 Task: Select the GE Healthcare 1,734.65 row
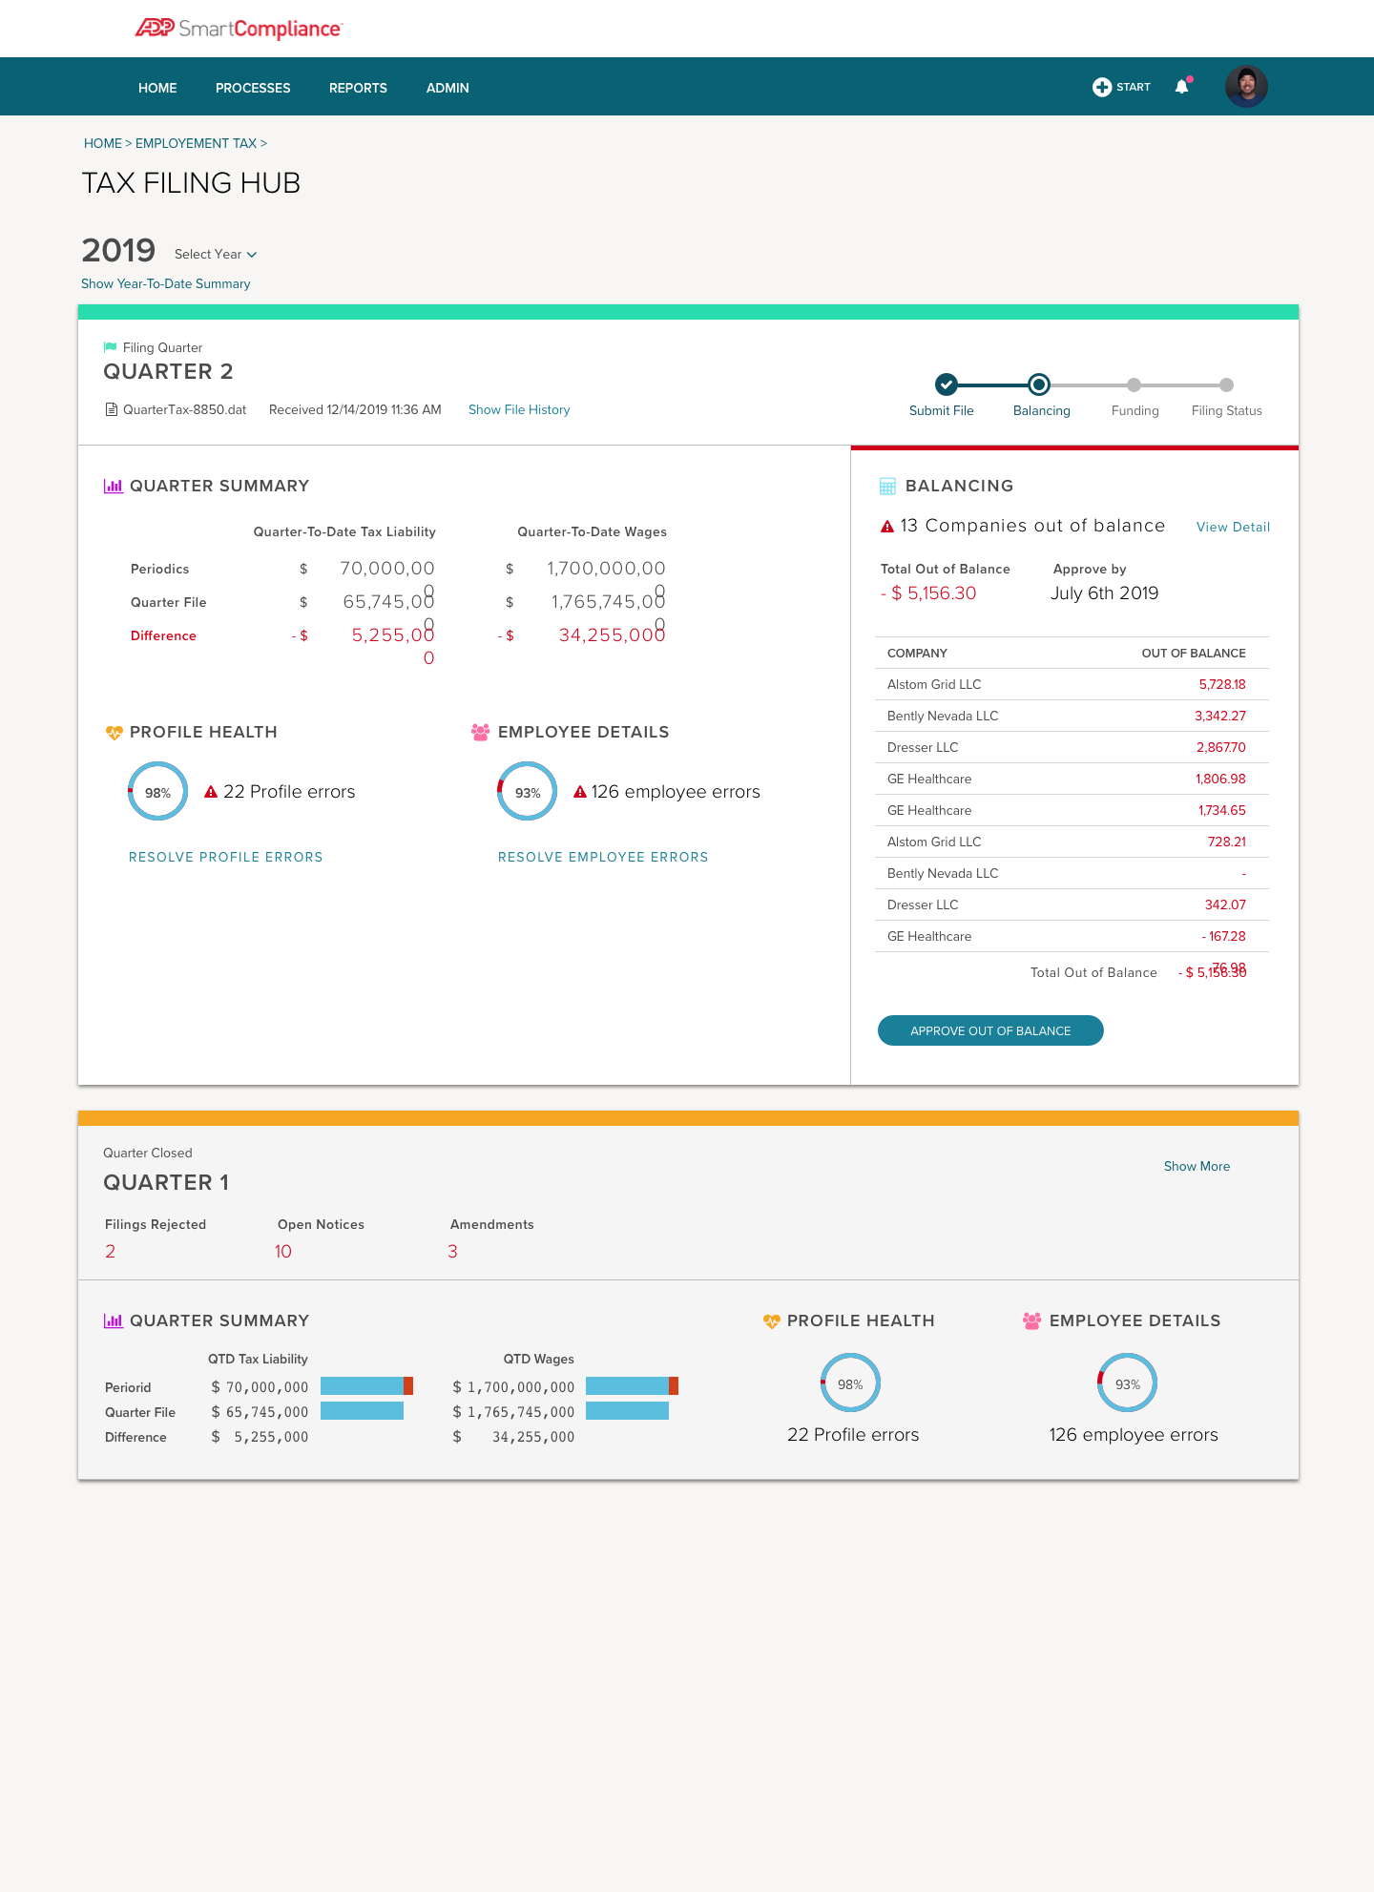pyautogui.click(x=1072, y=810)
